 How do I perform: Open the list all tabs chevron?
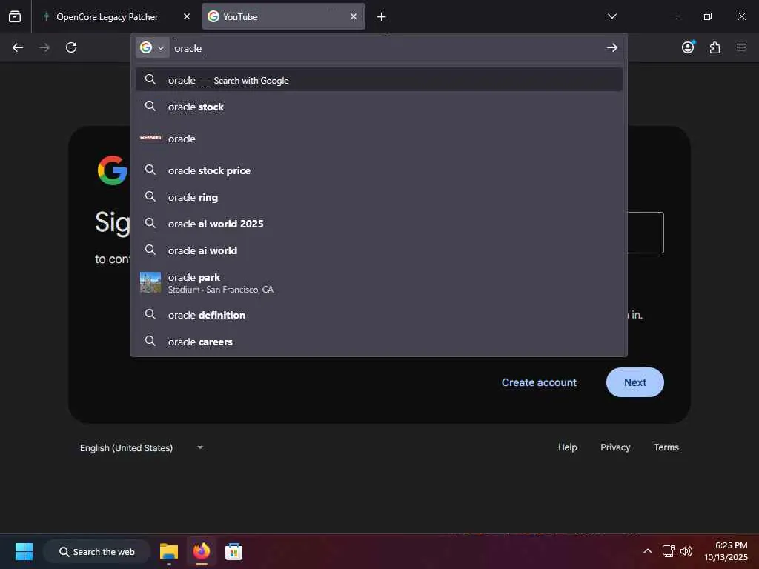pyautogui.click(x=611, y=16)
